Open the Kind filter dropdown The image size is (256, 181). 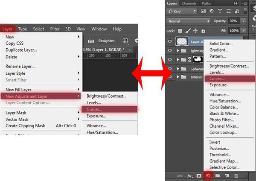point(182,11)
